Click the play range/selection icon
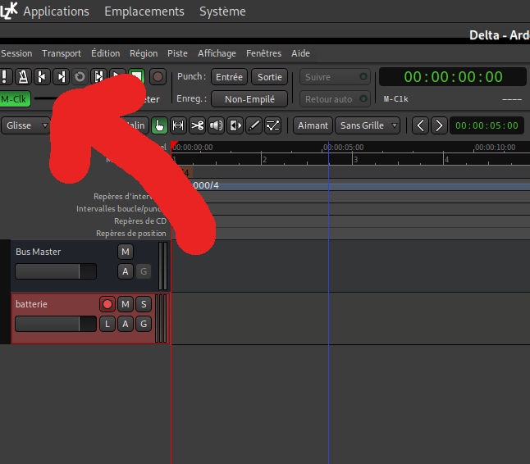This screenshot has width=530, height=464. click(x=98, y=77)
